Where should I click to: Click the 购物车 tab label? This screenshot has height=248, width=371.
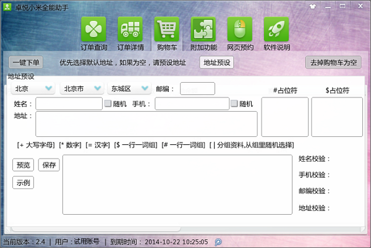167,48
